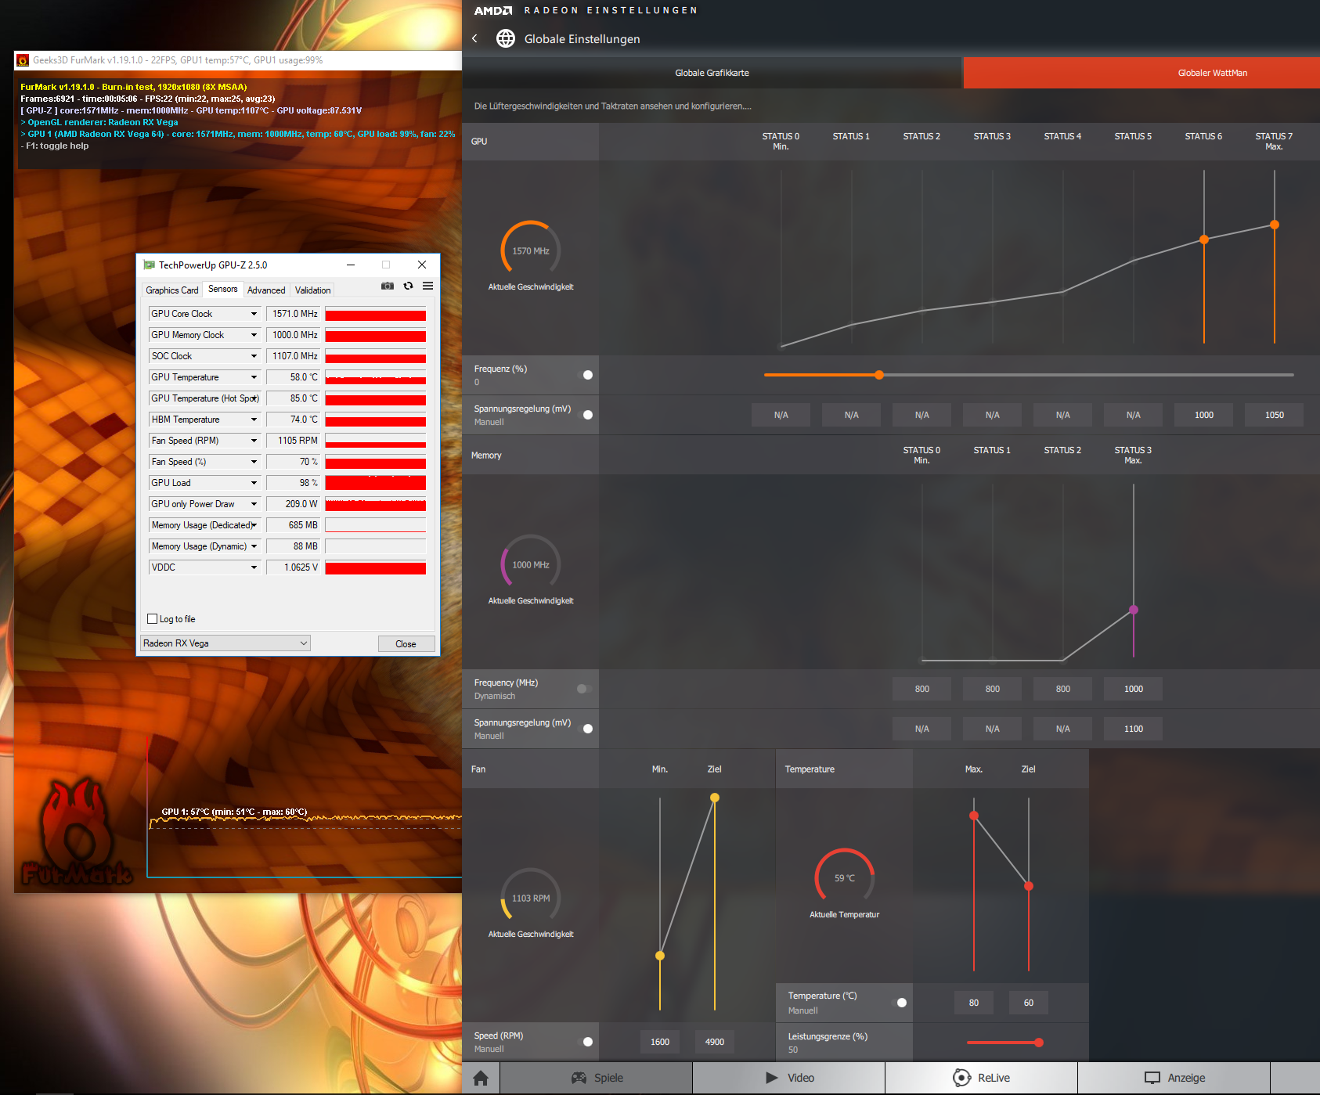Edit GPU Status 6 voltage field 1000
Screen dimensions: 1320x1095
[x=1204, y=415]
